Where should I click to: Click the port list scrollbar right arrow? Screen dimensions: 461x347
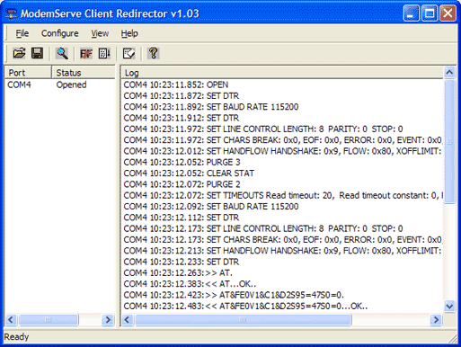108,320
